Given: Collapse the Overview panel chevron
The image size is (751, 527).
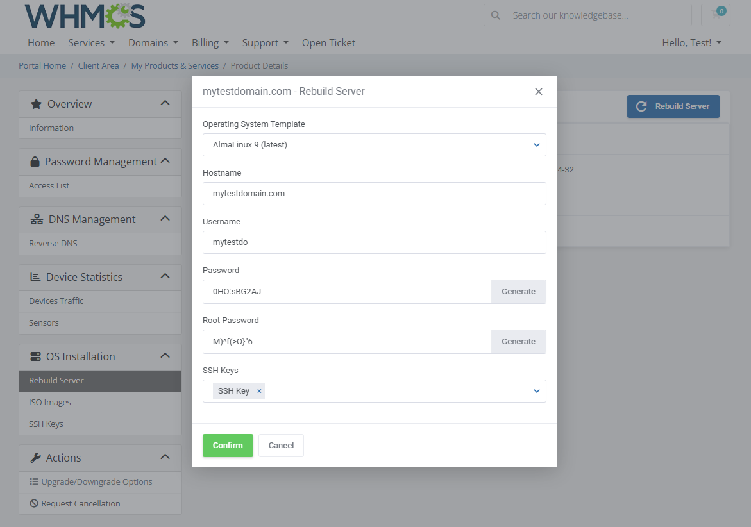Looking at the screenshot, I should [165, 103].
